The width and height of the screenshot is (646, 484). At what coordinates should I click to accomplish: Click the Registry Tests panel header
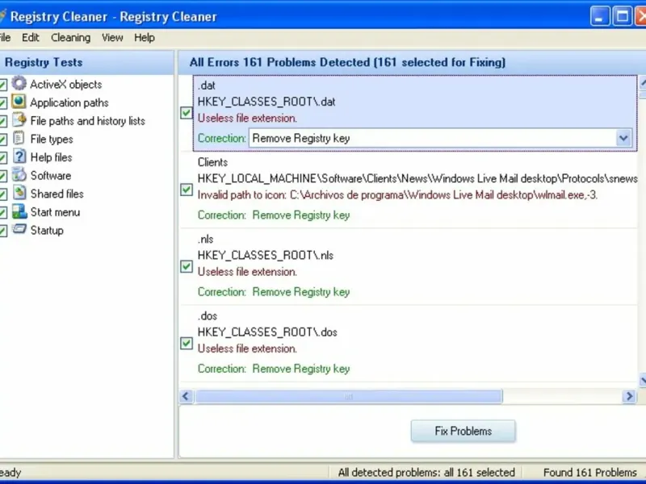(x=86, y=63)
